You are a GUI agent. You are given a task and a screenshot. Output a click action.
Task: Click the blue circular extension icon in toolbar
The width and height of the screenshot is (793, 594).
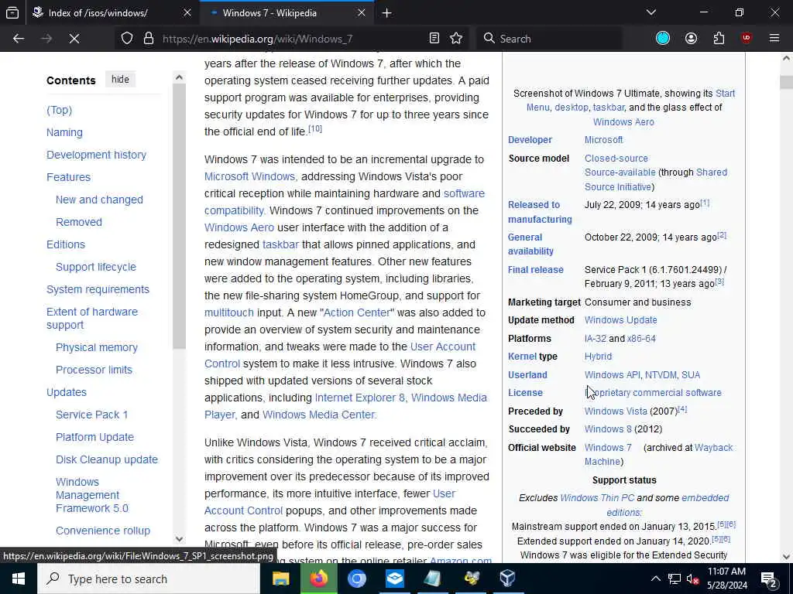click(x=663, y=39)
